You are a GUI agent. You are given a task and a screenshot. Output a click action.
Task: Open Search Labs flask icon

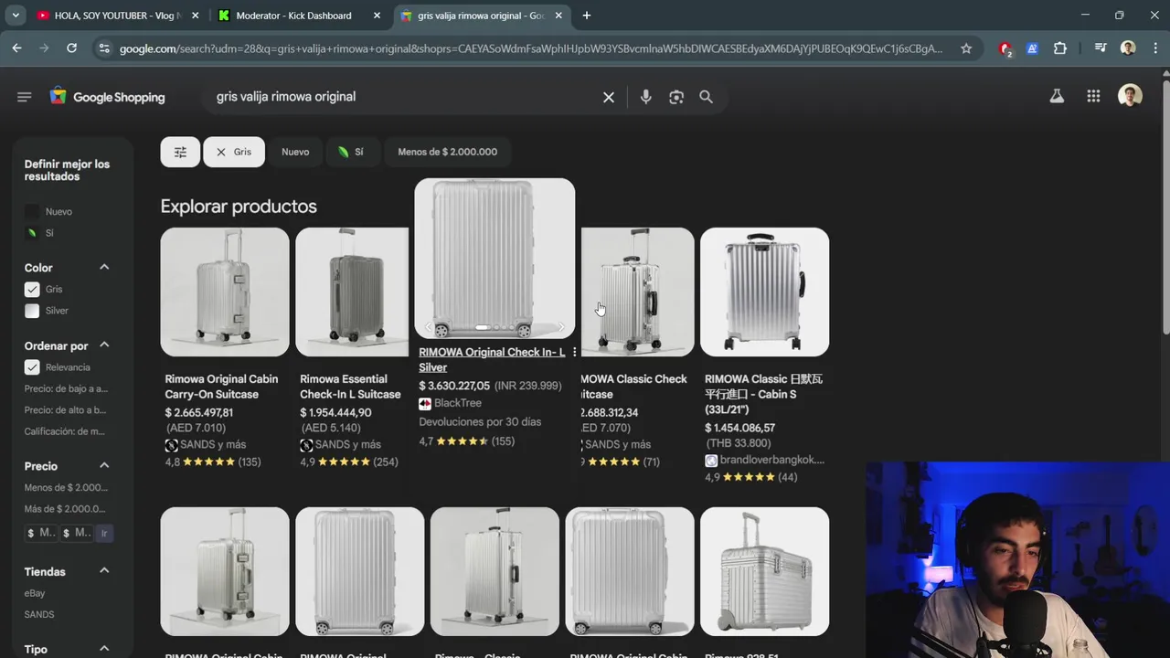[1057, 96]
